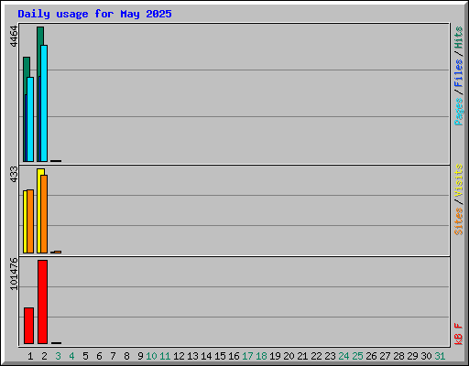The width and height of the screenshot is (469, 366).
Task: Click day 19 on the x-axis
Action: 275,356
